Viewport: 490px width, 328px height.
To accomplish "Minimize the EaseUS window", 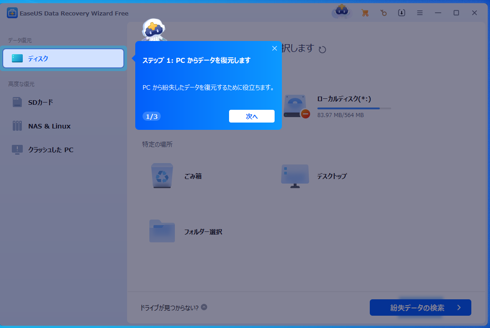I will 438,13.
